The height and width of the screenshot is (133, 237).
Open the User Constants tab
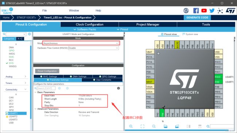click(x=102, y=80)
